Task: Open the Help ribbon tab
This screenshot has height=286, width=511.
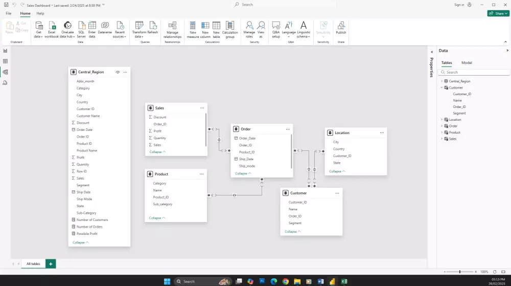Action: (40, 13)
